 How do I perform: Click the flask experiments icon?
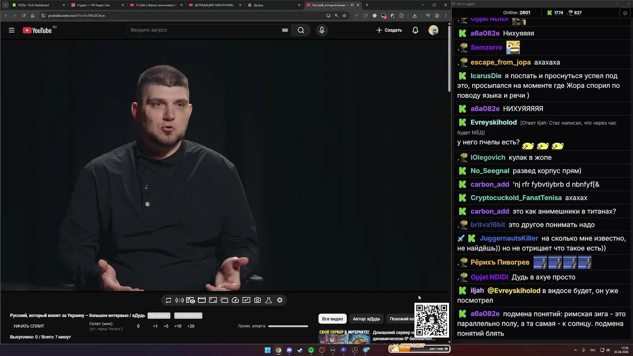pos(269,300)
